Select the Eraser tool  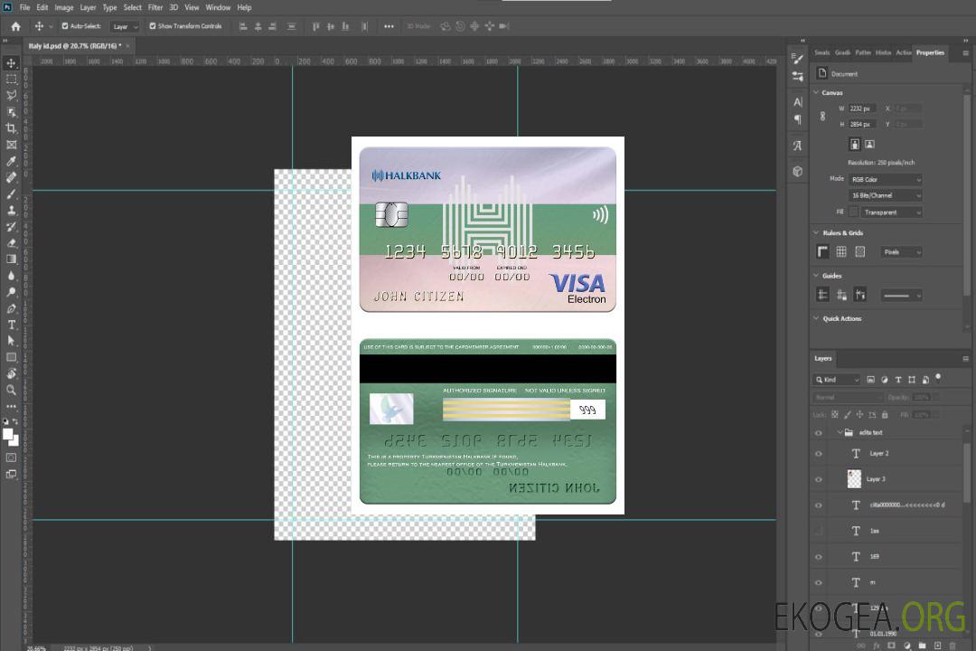coord(11,243)
